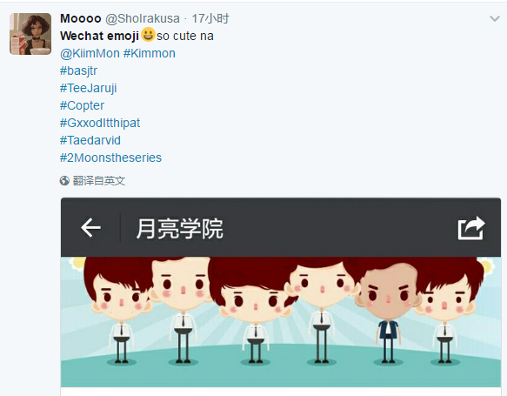Open the Moooo display name link
The height and width of the screenshot is (396, 507).
[81, 19]
